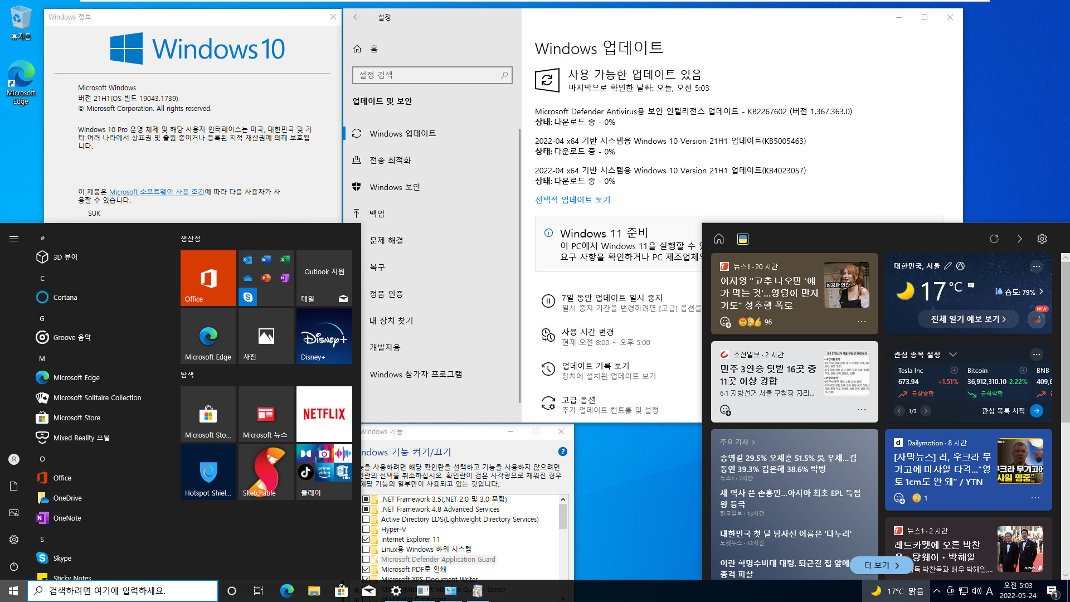The width and height of the screenshot is (1070, 602).
Task: Uncheck Microsoft PDF로 인쇄 feature
Action: point(366,570)
